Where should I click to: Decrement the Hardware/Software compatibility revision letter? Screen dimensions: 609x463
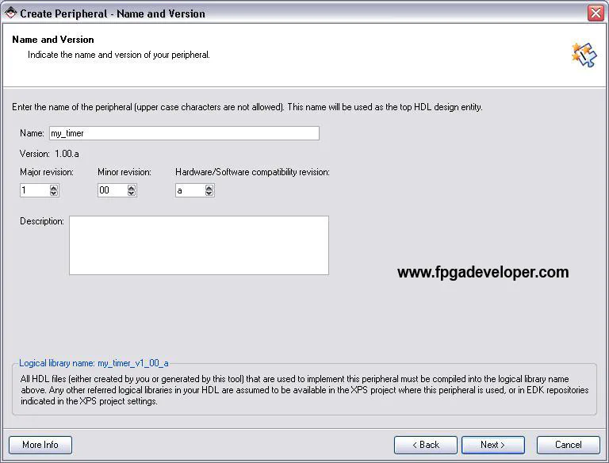(209, 193)
